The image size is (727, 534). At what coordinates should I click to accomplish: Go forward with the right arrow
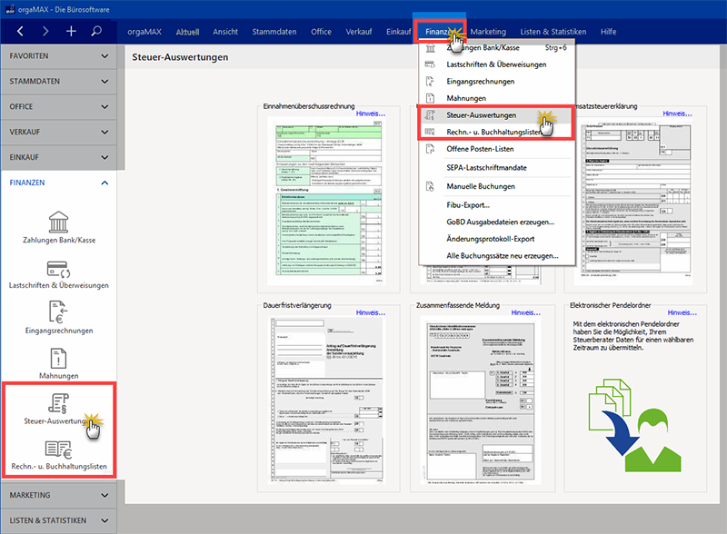coord(45,31)
